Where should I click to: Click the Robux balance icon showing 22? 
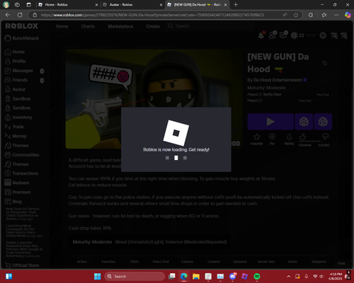click(x=294, y=35)
